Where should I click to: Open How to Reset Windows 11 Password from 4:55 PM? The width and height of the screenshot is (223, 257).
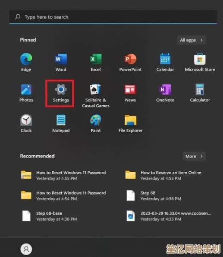pos(63,175)
